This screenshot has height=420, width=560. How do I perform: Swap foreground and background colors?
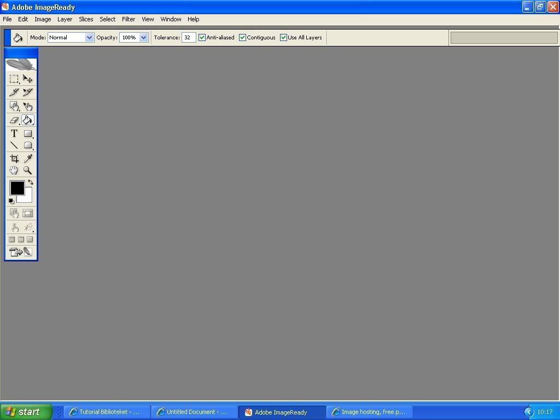click(x=31, y=182)
